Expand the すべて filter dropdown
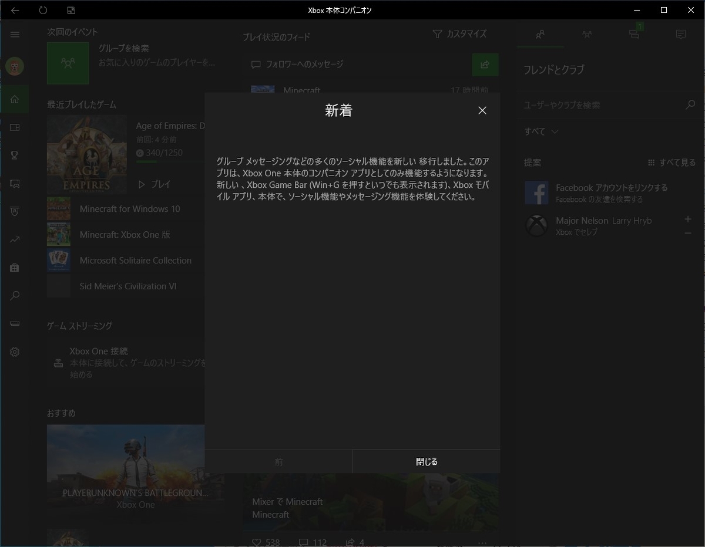Viewport: 705px width, 547px height. tap(541, 131)
